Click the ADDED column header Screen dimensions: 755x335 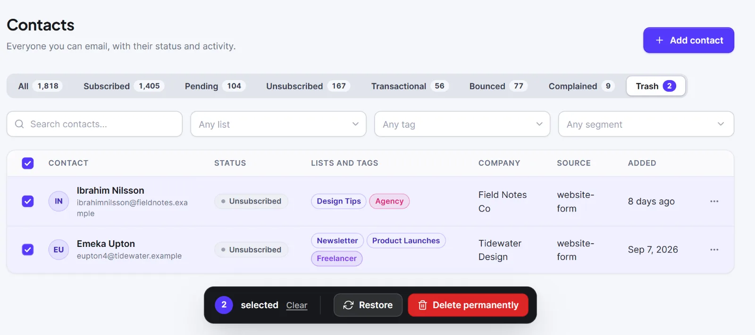click(642, 163)
